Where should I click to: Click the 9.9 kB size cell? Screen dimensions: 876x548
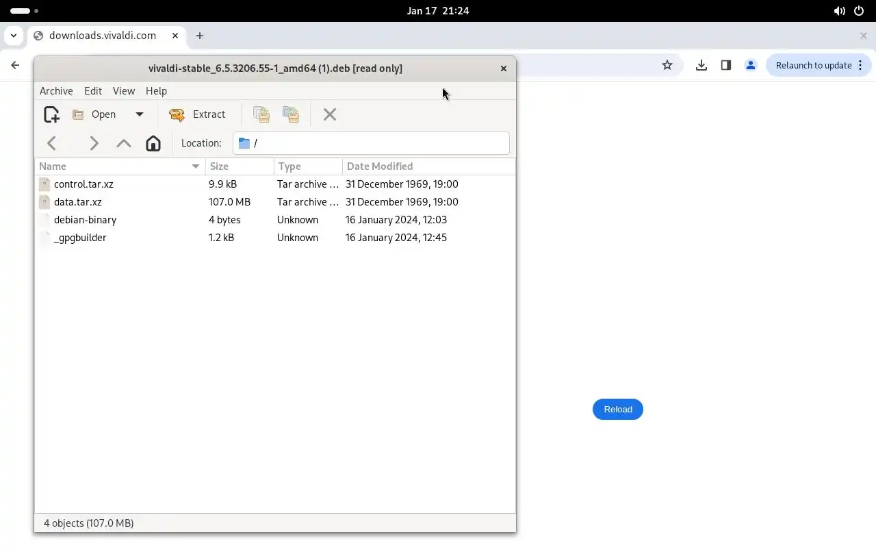[222, 184]
